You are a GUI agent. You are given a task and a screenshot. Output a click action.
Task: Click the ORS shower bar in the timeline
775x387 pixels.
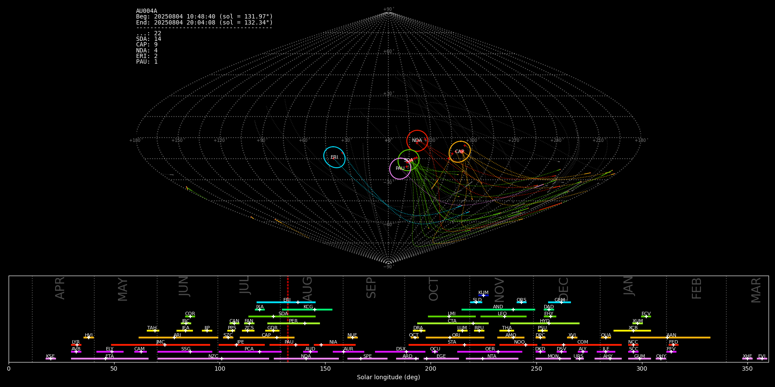(521, 302)
